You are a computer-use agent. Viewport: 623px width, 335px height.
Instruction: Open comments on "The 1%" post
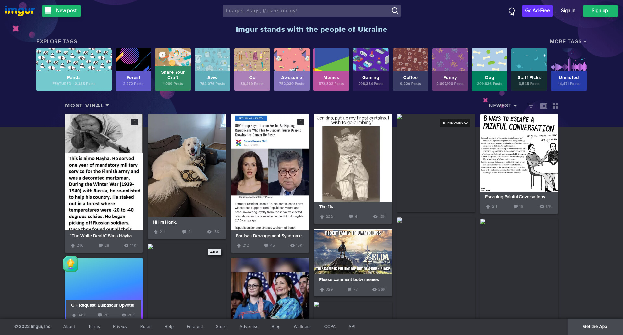[x=351, y=217]
